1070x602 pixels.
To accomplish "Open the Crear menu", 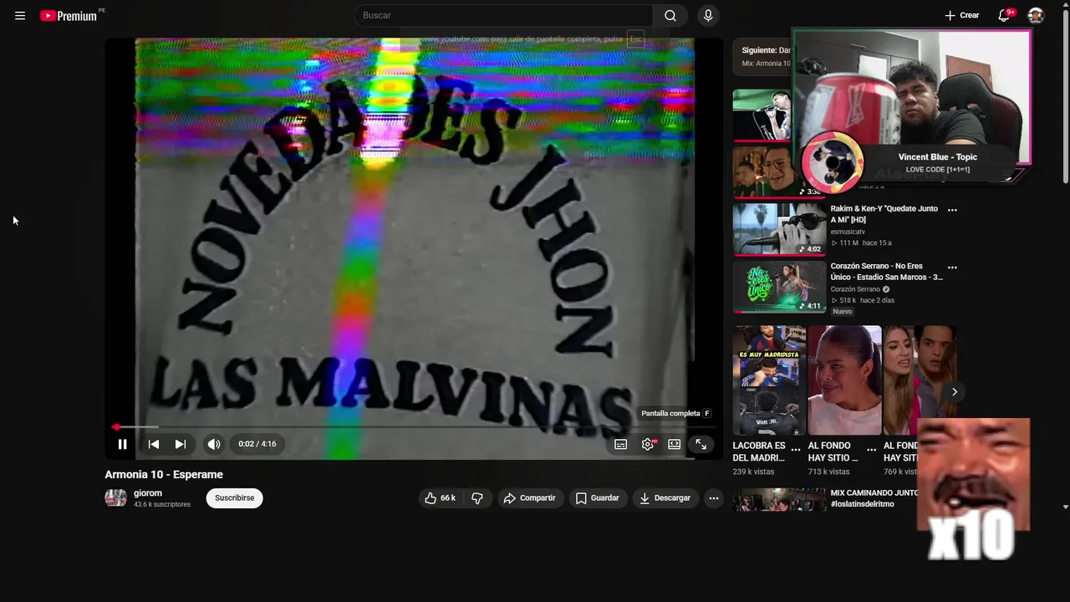I will [x=962, y=15].
